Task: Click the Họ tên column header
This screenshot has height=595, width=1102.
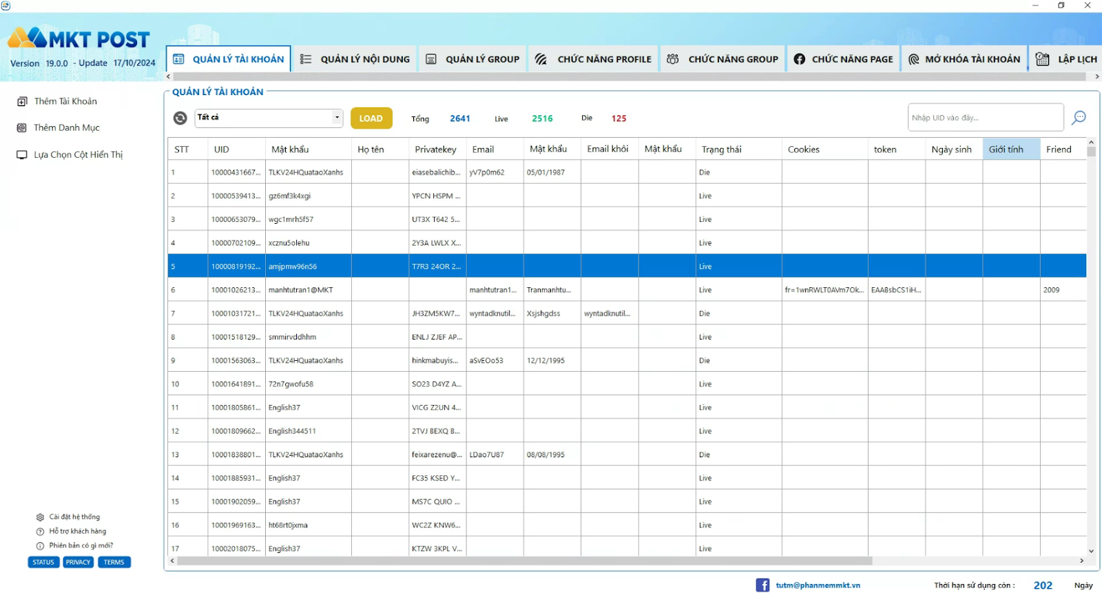Action: pos(380,149)
